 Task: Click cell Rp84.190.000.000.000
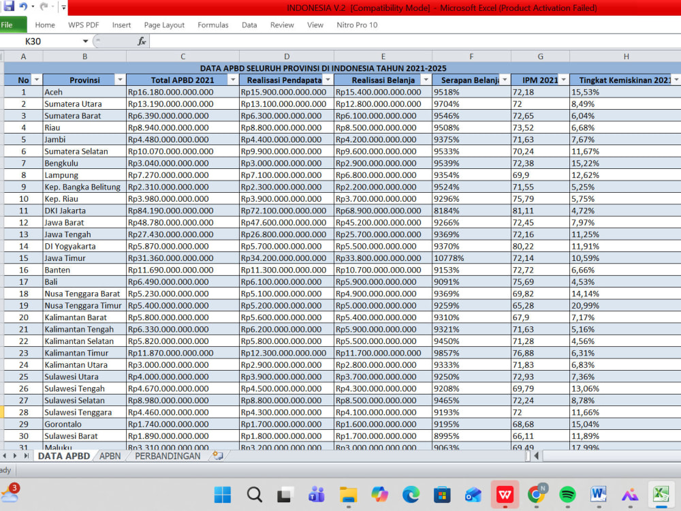point(183,211)
